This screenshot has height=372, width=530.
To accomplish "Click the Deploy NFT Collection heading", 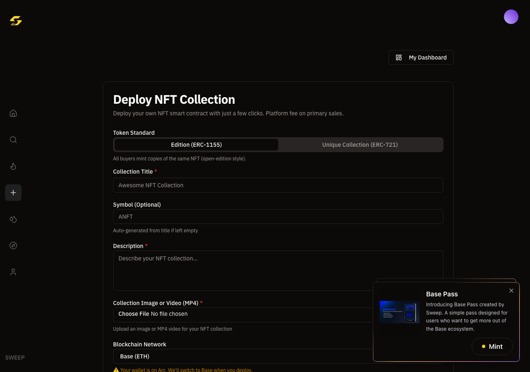I will pyautogui.click(x=174, y=100).
